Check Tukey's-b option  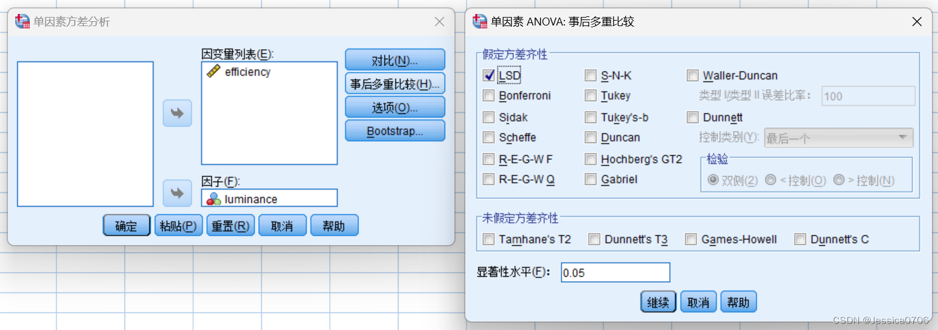coord(591,118)
